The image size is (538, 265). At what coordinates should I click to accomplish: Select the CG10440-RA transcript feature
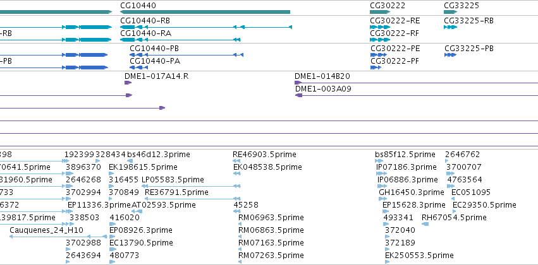tap(180, 40)
